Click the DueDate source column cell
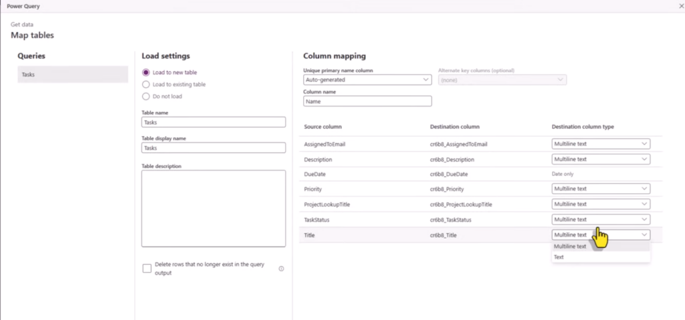Viewport: 685px width, 320px height. (314, 174)
